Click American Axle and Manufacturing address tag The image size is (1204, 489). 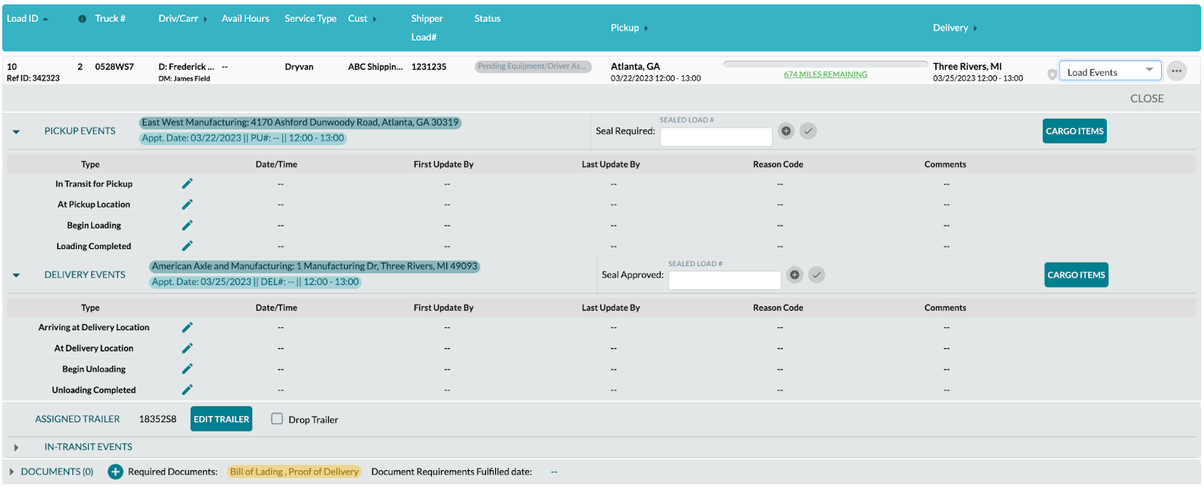point(315,266)
